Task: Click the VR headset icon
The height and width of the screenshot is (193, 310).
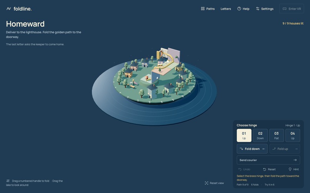Action: (x=284, y=9)
